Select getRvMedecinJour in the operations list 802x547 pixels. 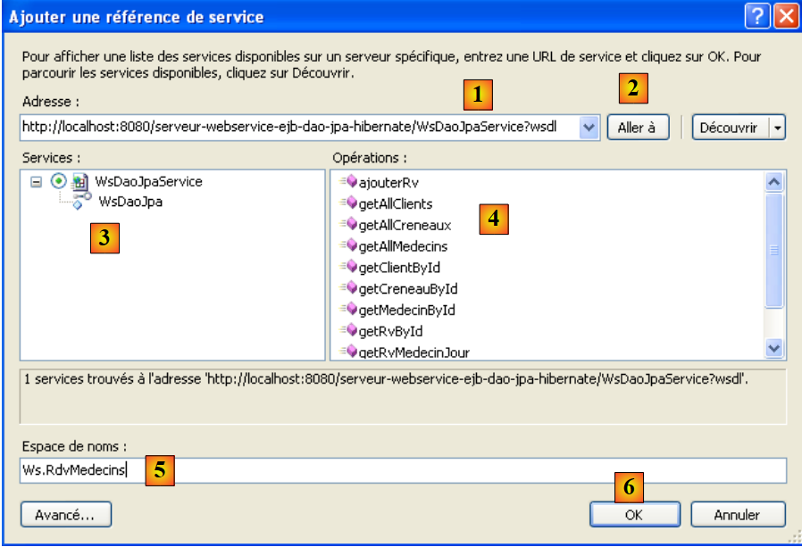[x=414, y=352]
